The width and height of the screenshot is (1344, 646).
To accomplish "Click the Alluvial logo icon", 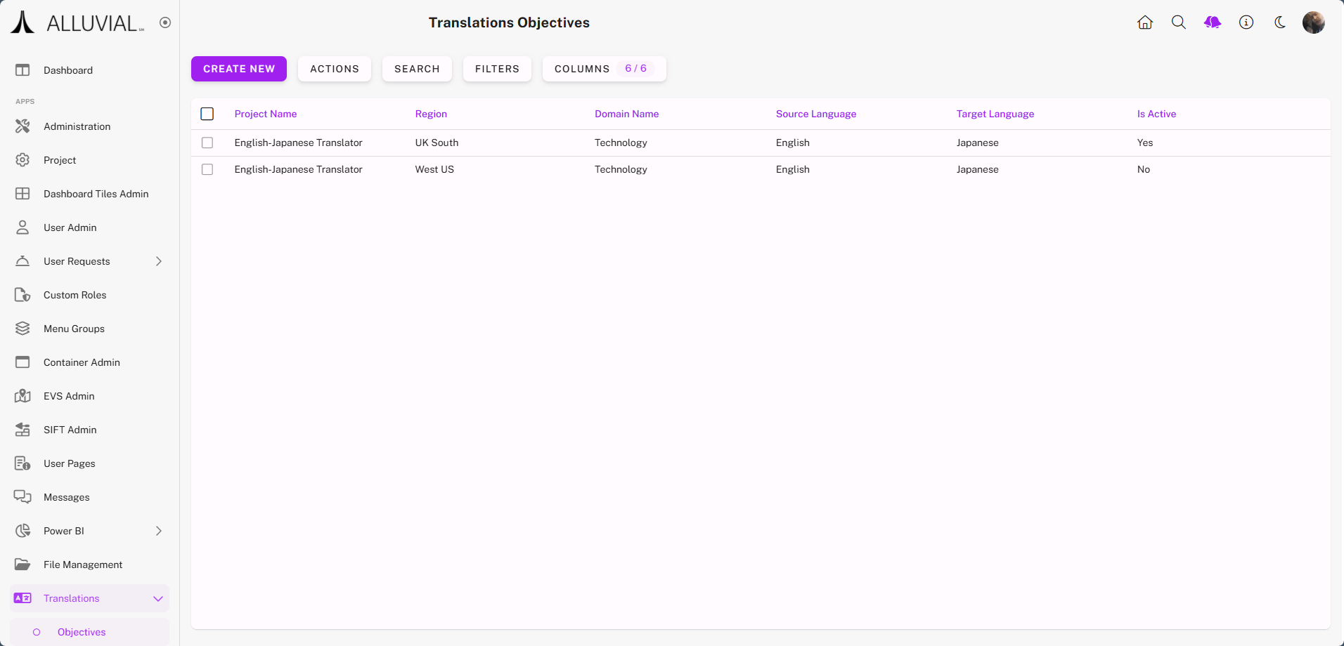I will pyautogui.click(x=22, y=22).
